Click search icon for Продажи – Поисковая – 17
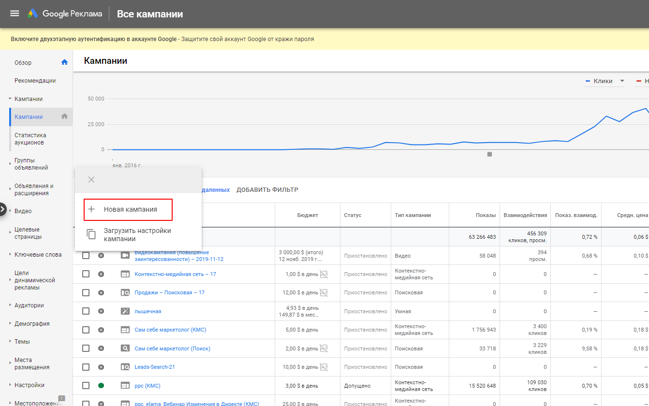Image resolution: width=649 pixels, height=406 pixels. click(x=125, y=292)
